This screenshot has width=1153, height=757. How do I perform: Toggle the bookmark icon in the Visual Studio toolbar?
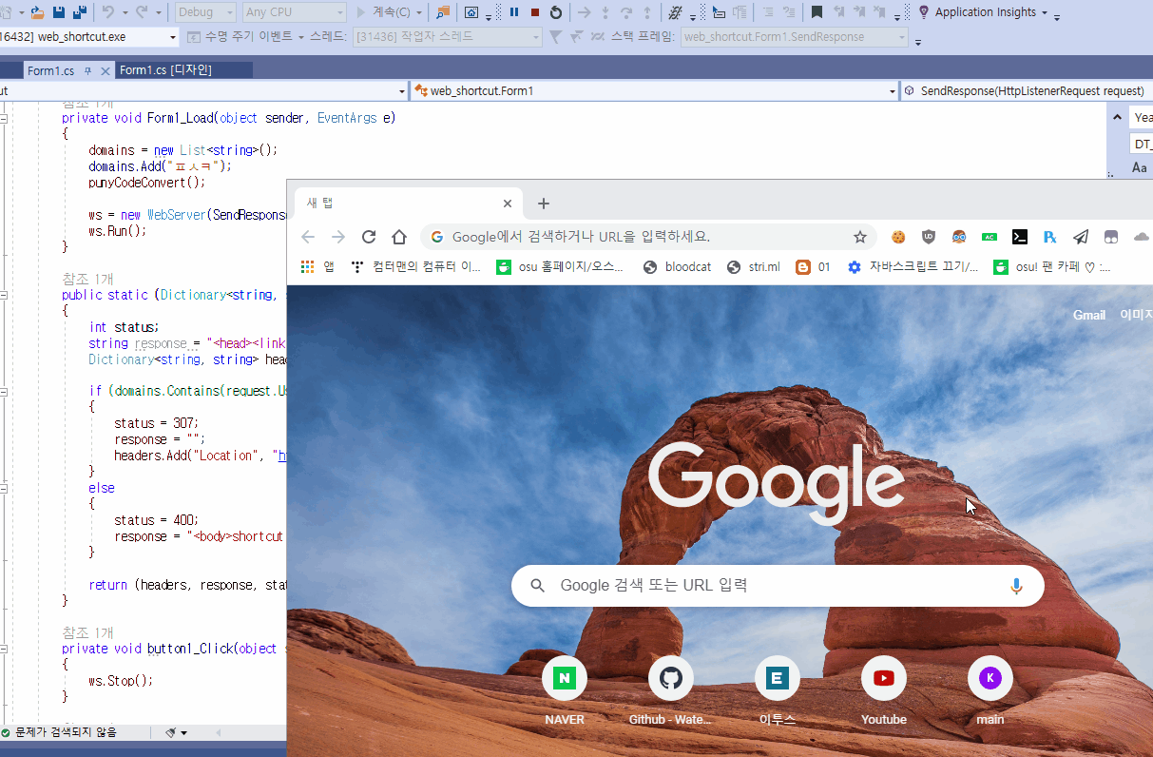point(817,12)
